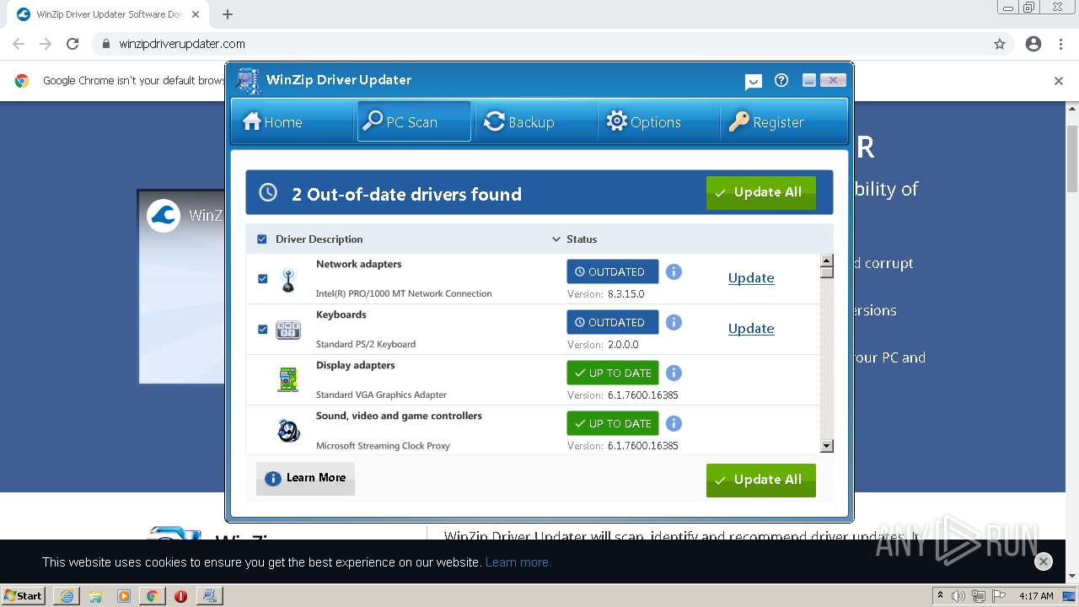
Task: Open a new Chrome tab
Action: 228,14
